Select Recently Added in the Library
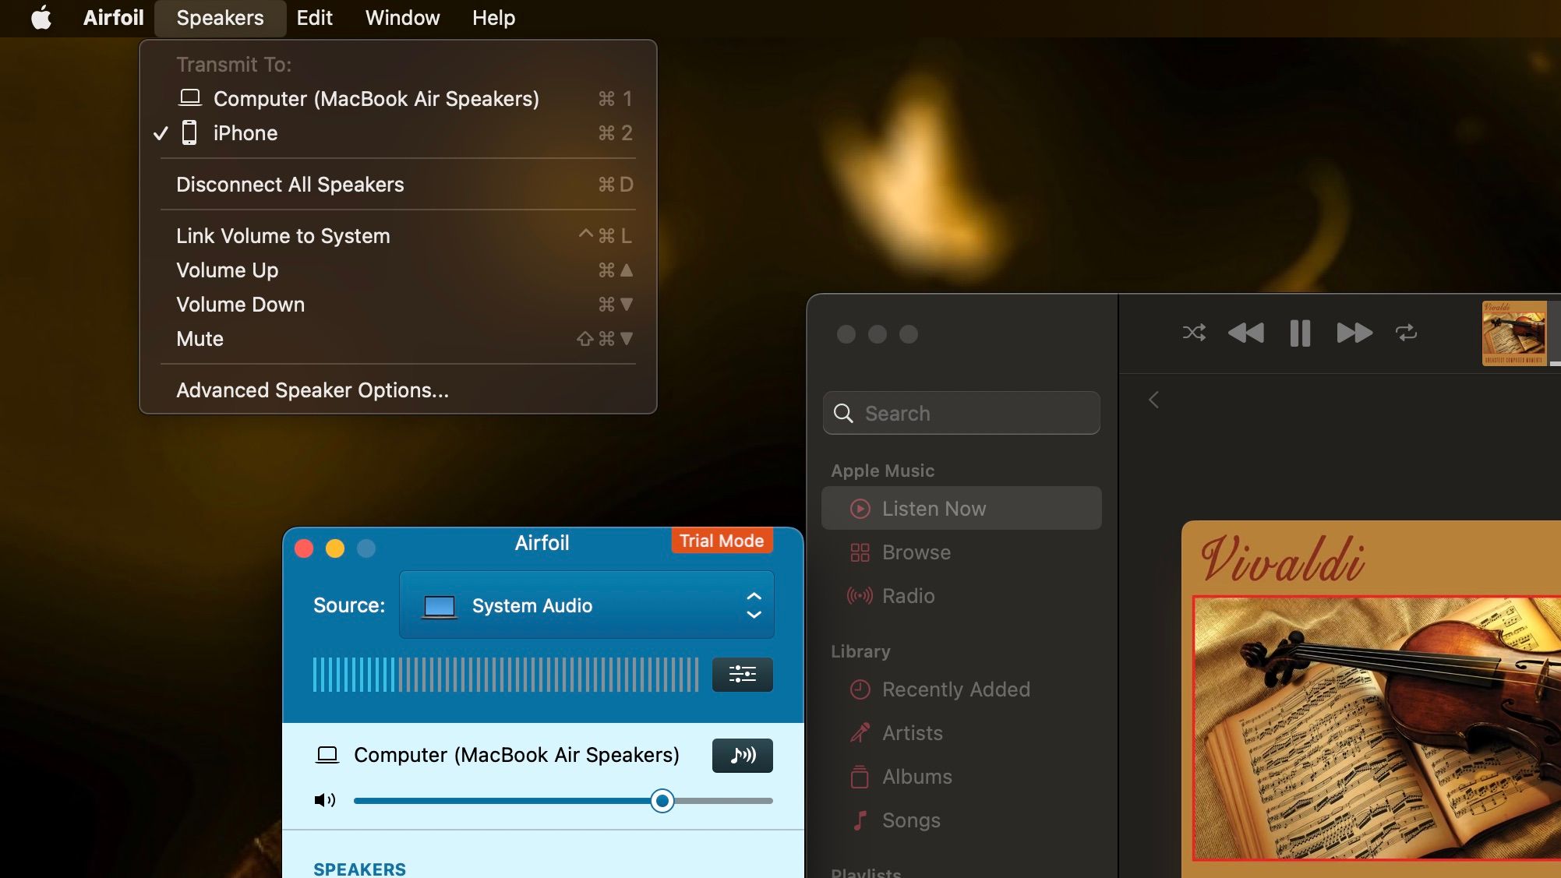Screen dimensions: 1561x878 955,689
